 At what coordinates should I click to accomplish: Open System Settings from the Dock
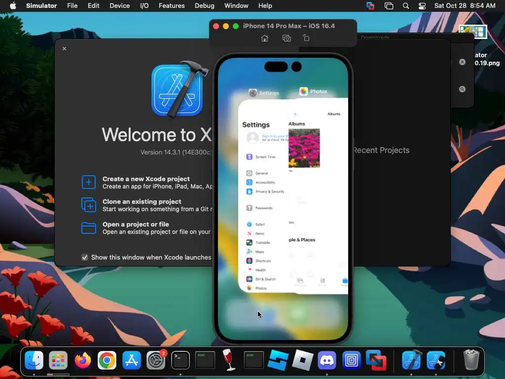(x=156, y=360)
